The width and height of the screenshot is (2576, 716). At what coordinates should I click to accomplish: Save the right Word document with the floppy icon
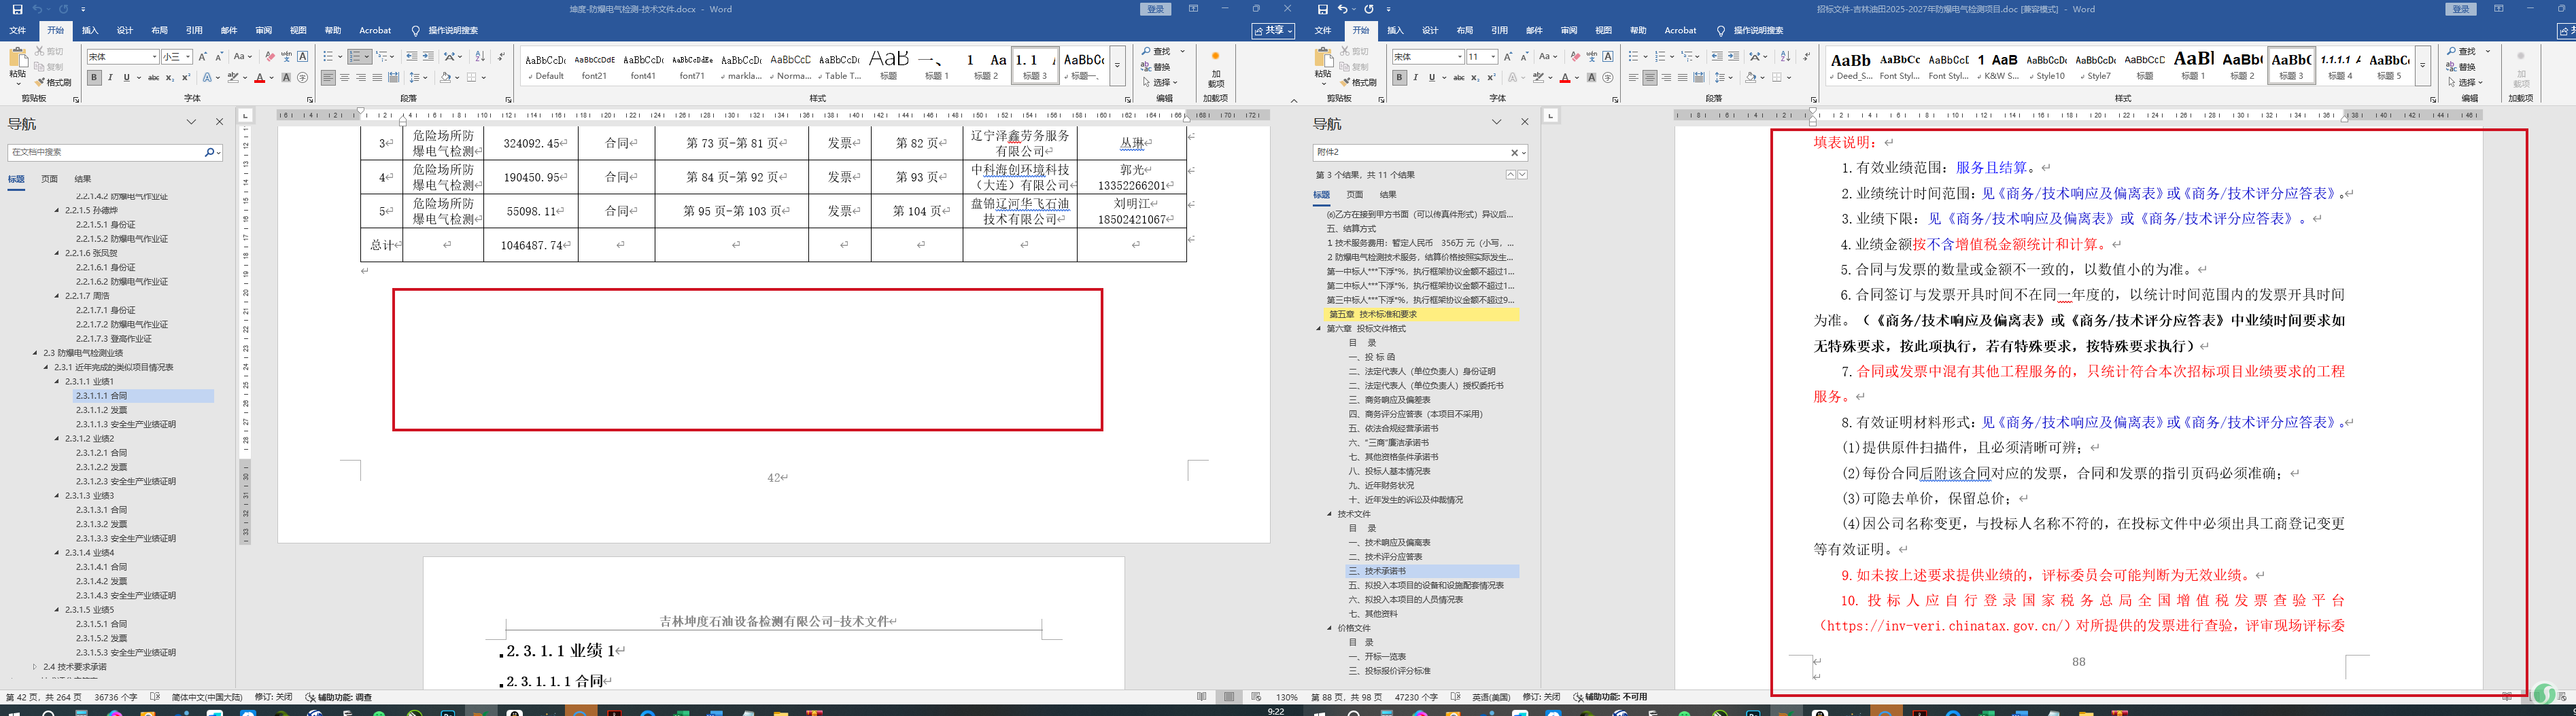click(1322, 9)
